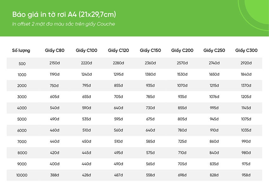269x190 pixels.
Task: Click the 500 quantity row label
Action: pos(22,64)
